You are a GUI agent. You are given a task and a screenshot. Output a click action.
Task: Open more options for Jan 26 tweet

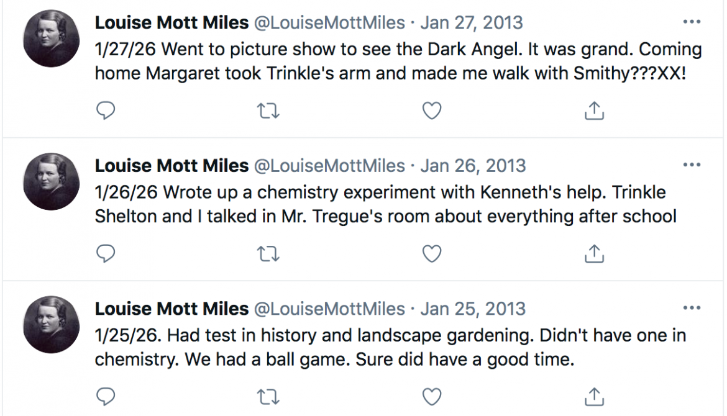point(692,165)
